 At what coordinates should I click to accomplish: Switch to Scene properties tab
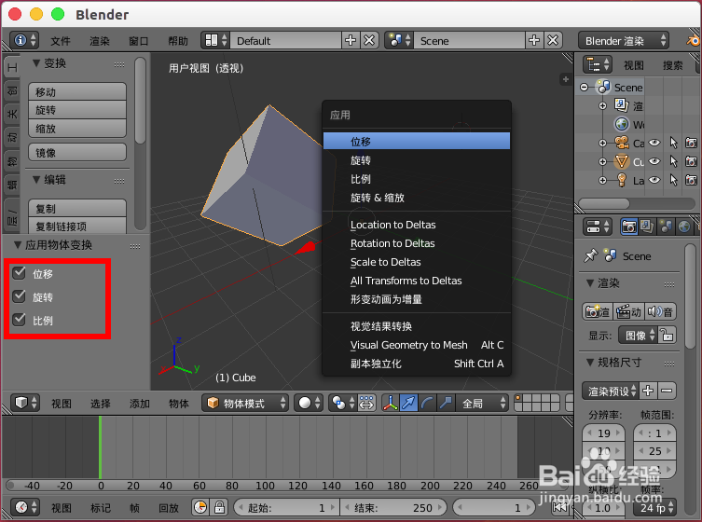point(666,227)
